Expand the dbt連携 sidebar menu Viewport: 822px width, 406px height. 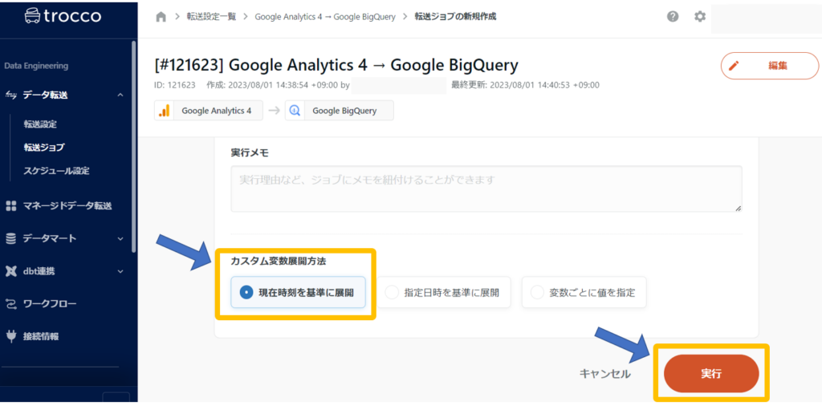click(120, 271)
